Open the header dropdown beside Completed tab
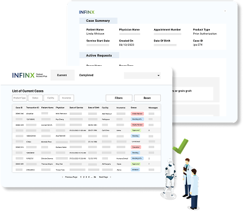Image resolution: width=243 pixels, height=211 pixels. [142, 76]
